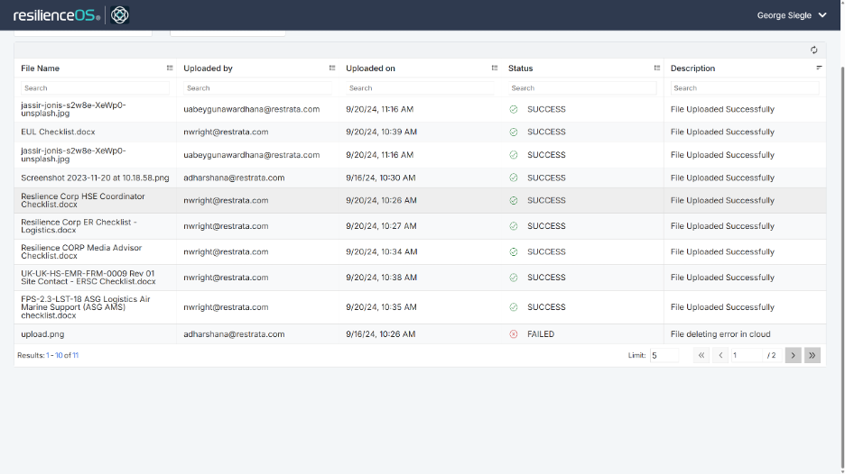Open Uploaded by column menu icon
Screen dimensions: 845x474
(x=332, y=68)
